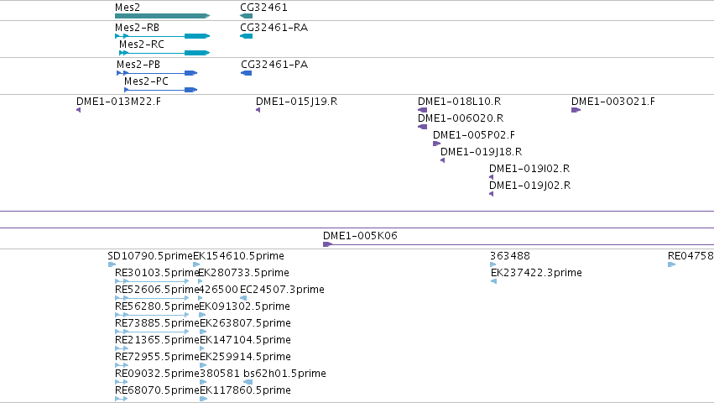Viewport: 714px width, 403px height.
Task: Click the DME1-019J02.R feature arrow
Action: pyautogui.click(x=492, y=194)
